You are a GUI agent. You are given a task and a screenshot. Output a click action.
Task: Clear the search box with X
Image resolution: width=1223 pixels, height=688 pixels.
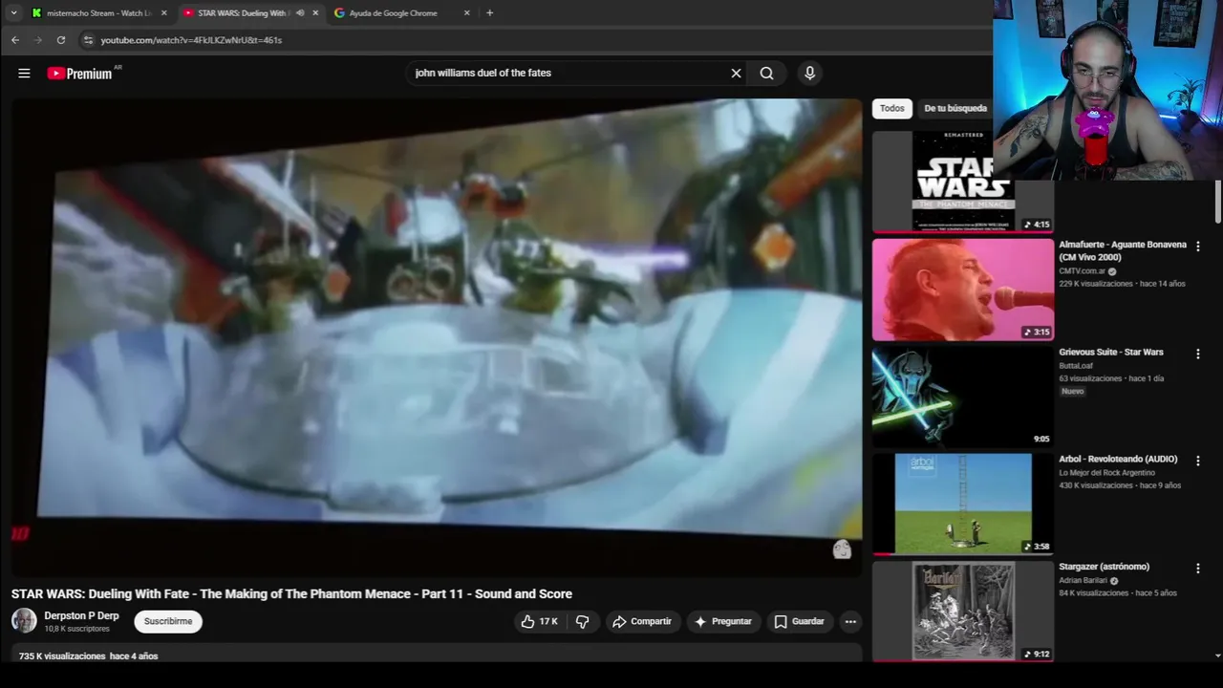pyautogui.click(x=736, y=73)
